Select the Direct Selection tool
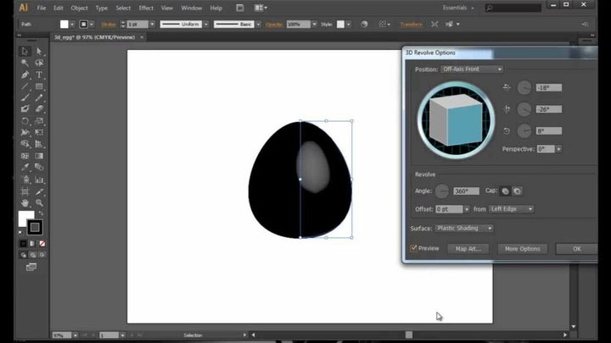 click(x=39, y=52)
